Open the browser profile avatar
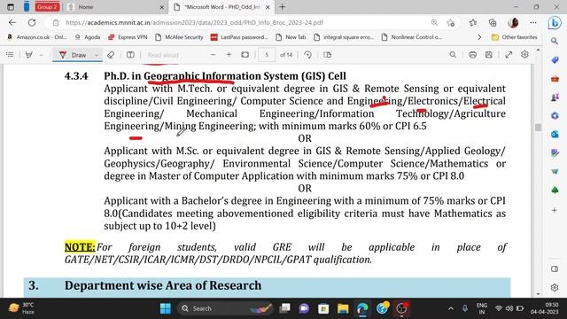Image resolution: width=567 pixels, height=319 pixels. tap(513, 22)
